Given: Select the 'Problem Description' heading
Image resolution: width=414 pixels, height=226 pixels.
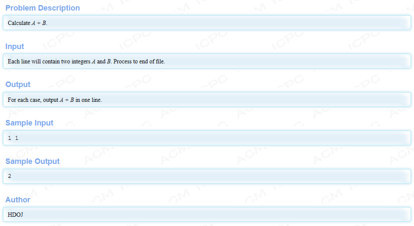Looking at the screenshot, I should 42,8.
